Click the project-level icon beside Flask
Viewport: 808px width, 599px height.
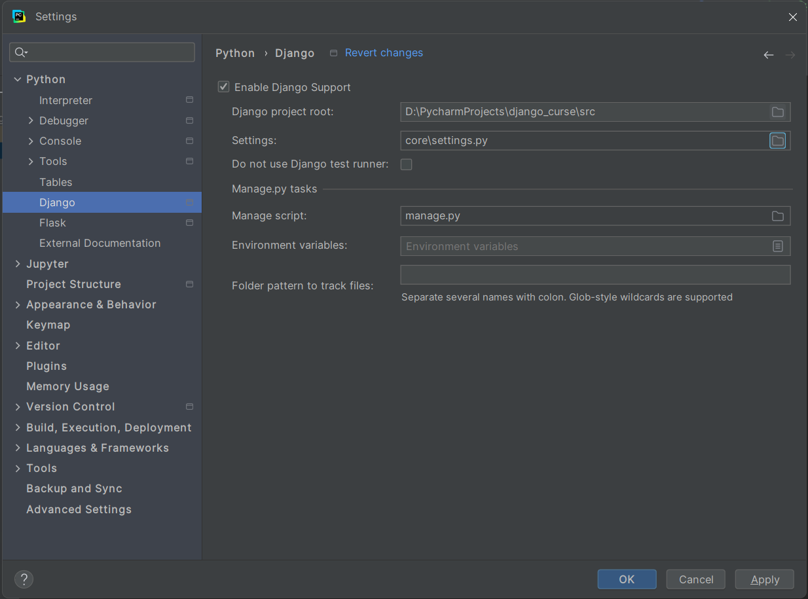click(x=189, y=223)
